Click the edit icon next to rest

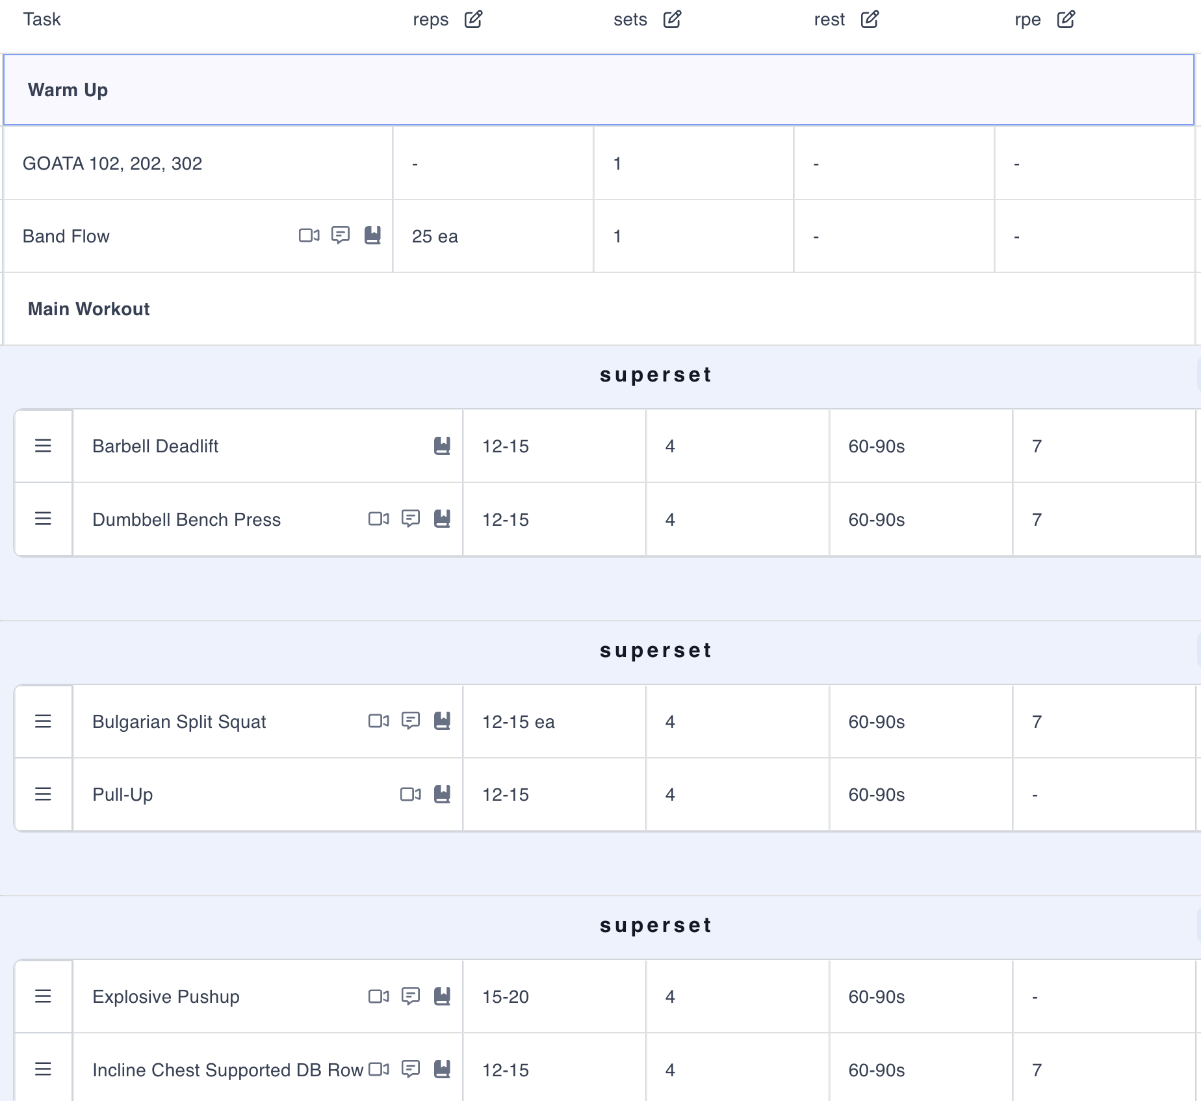870,19
